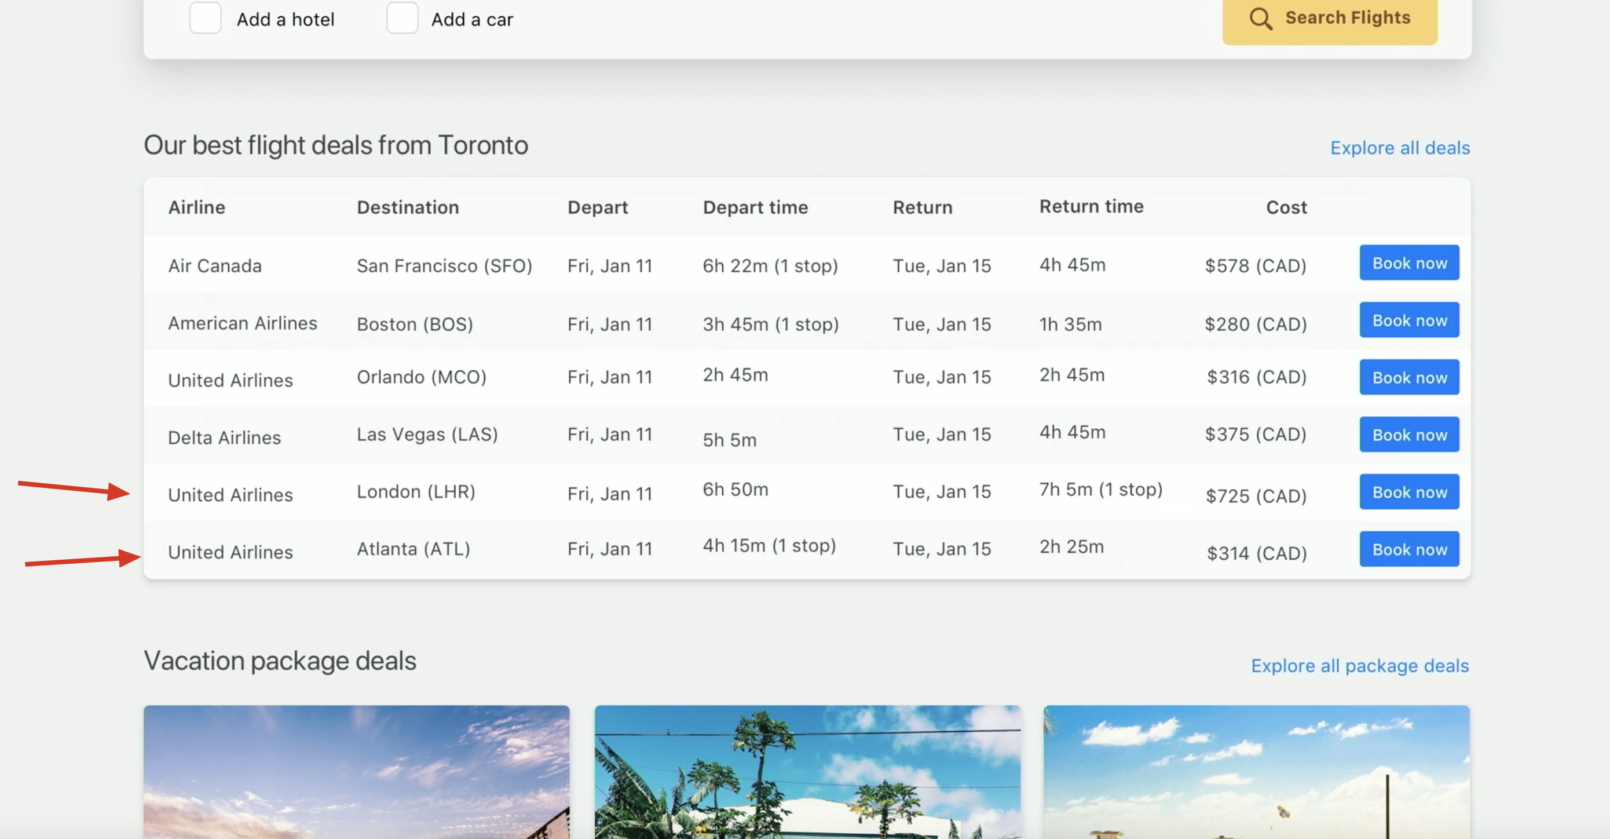Open the first vacation package photo
The width and height of the screenshot is (1610, 839).
[356, 771]
